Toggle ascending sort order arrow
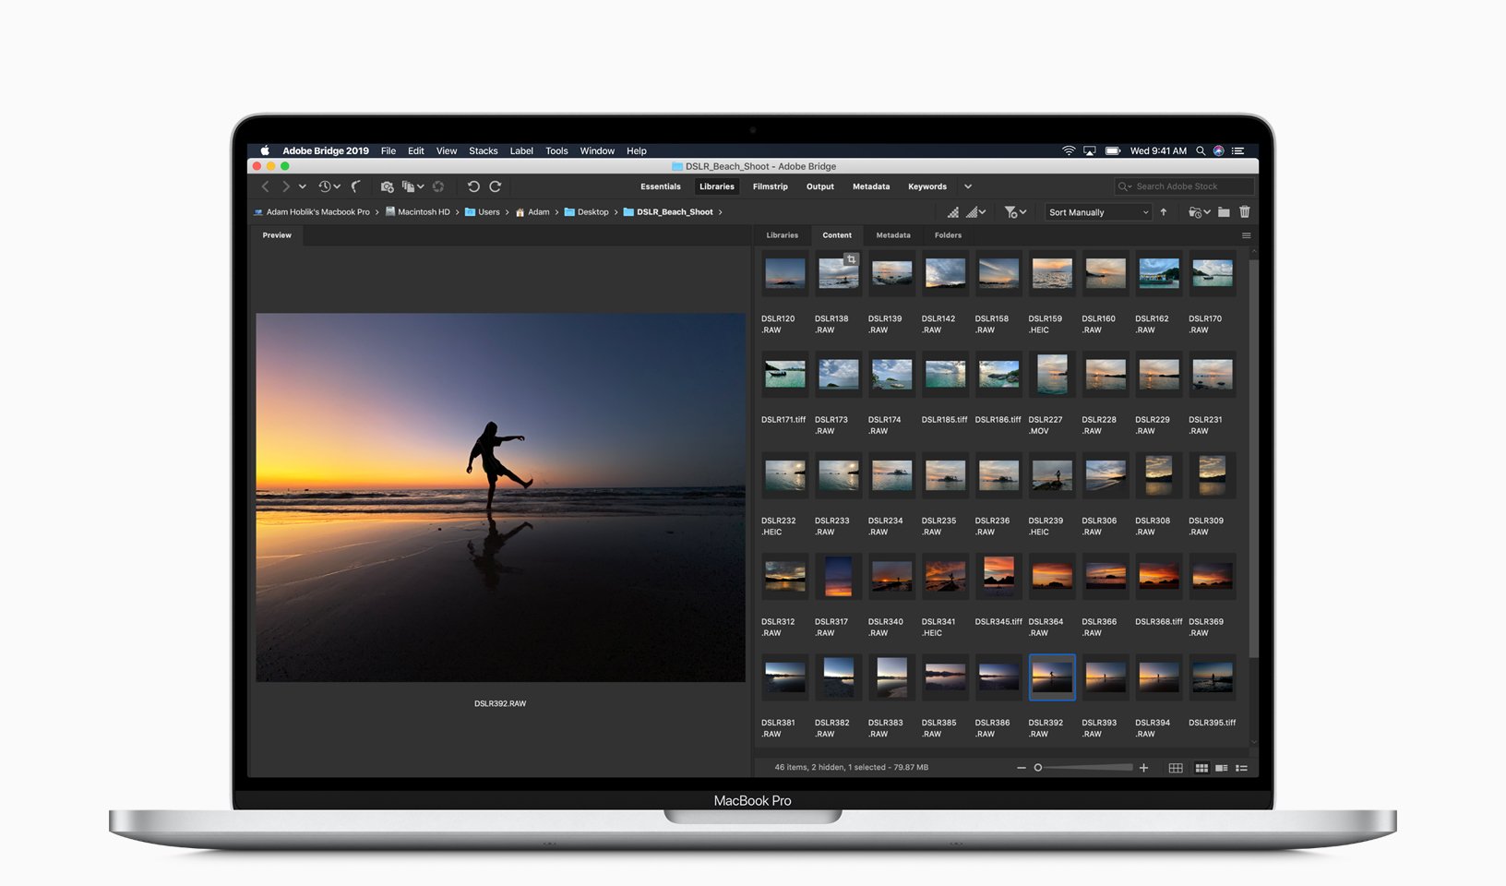 1164,212
